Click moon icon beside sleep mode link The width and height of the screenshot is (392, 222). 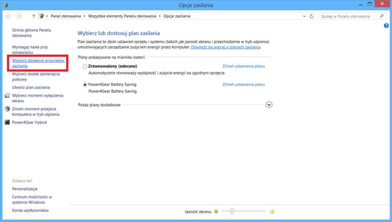(7, 109)
